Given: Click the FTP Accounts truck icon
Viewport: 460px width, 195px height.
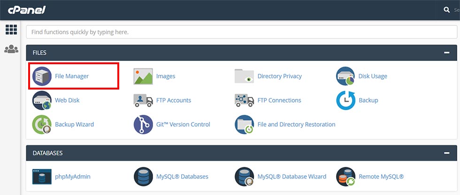Looking at the screenshot, I should [x=143, y=100].
